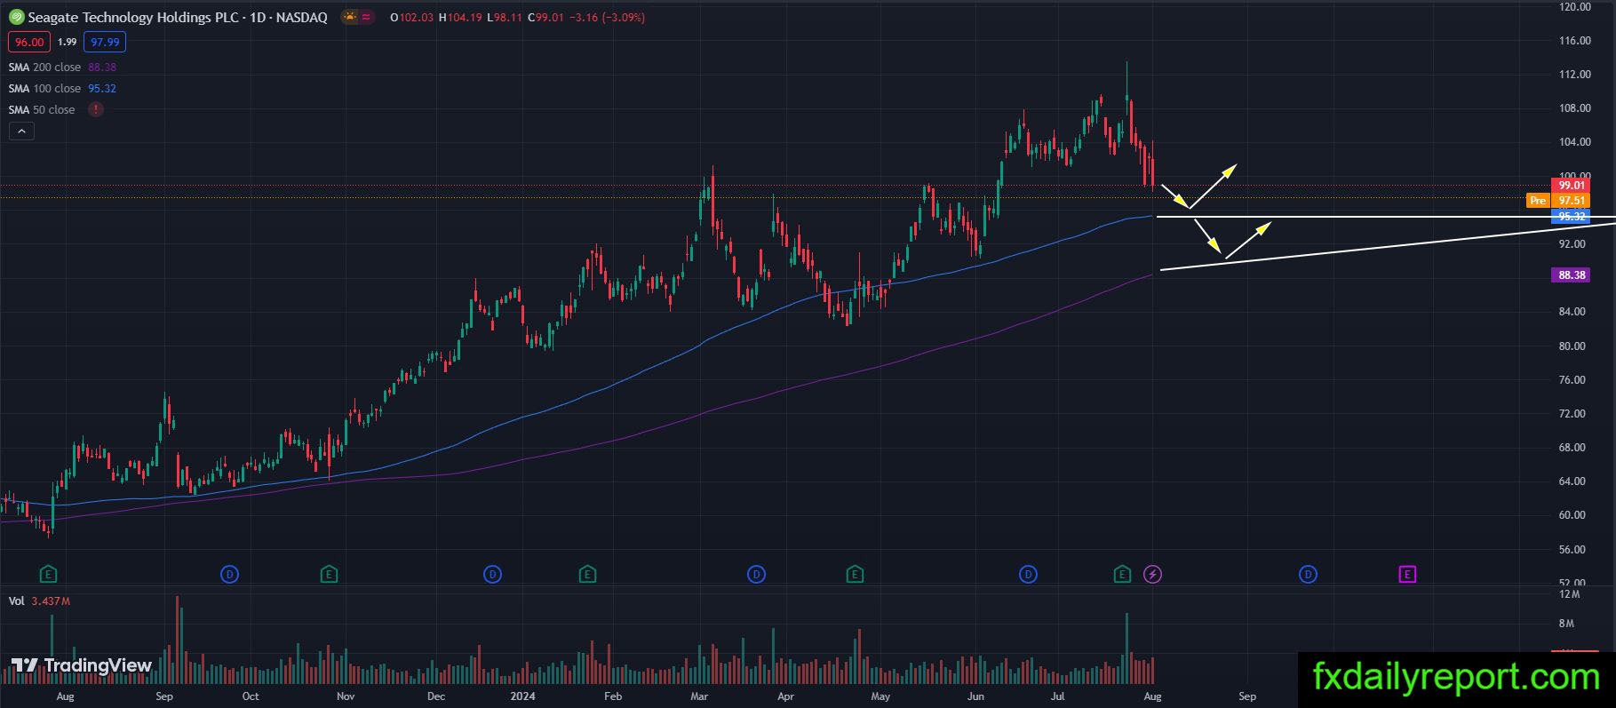The height and width of the screenshot is (708, 1616).
Task: Click the May label on time axis
Action: tap(880, 696)
